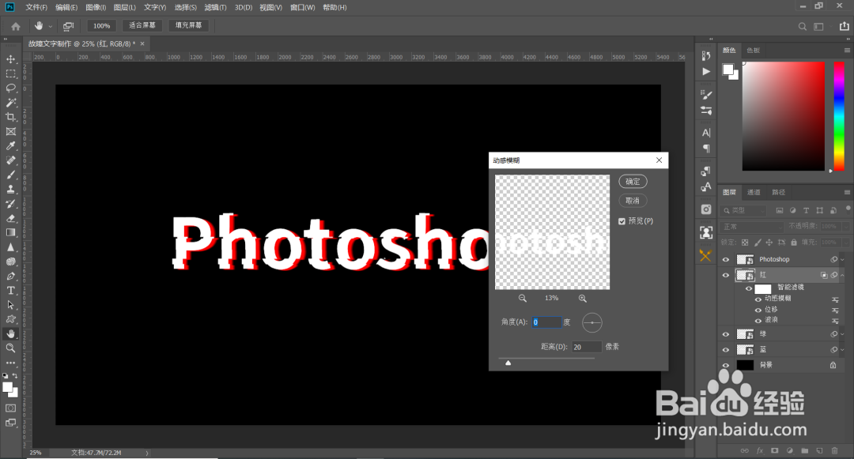Switch to the 色板 tab
854x459 pixels.
click(754, 51)
